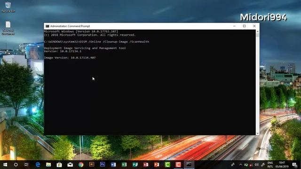301x169 pixels.
Task: Click the Command Prompt scrollbar down arrow
Action: 258,133
